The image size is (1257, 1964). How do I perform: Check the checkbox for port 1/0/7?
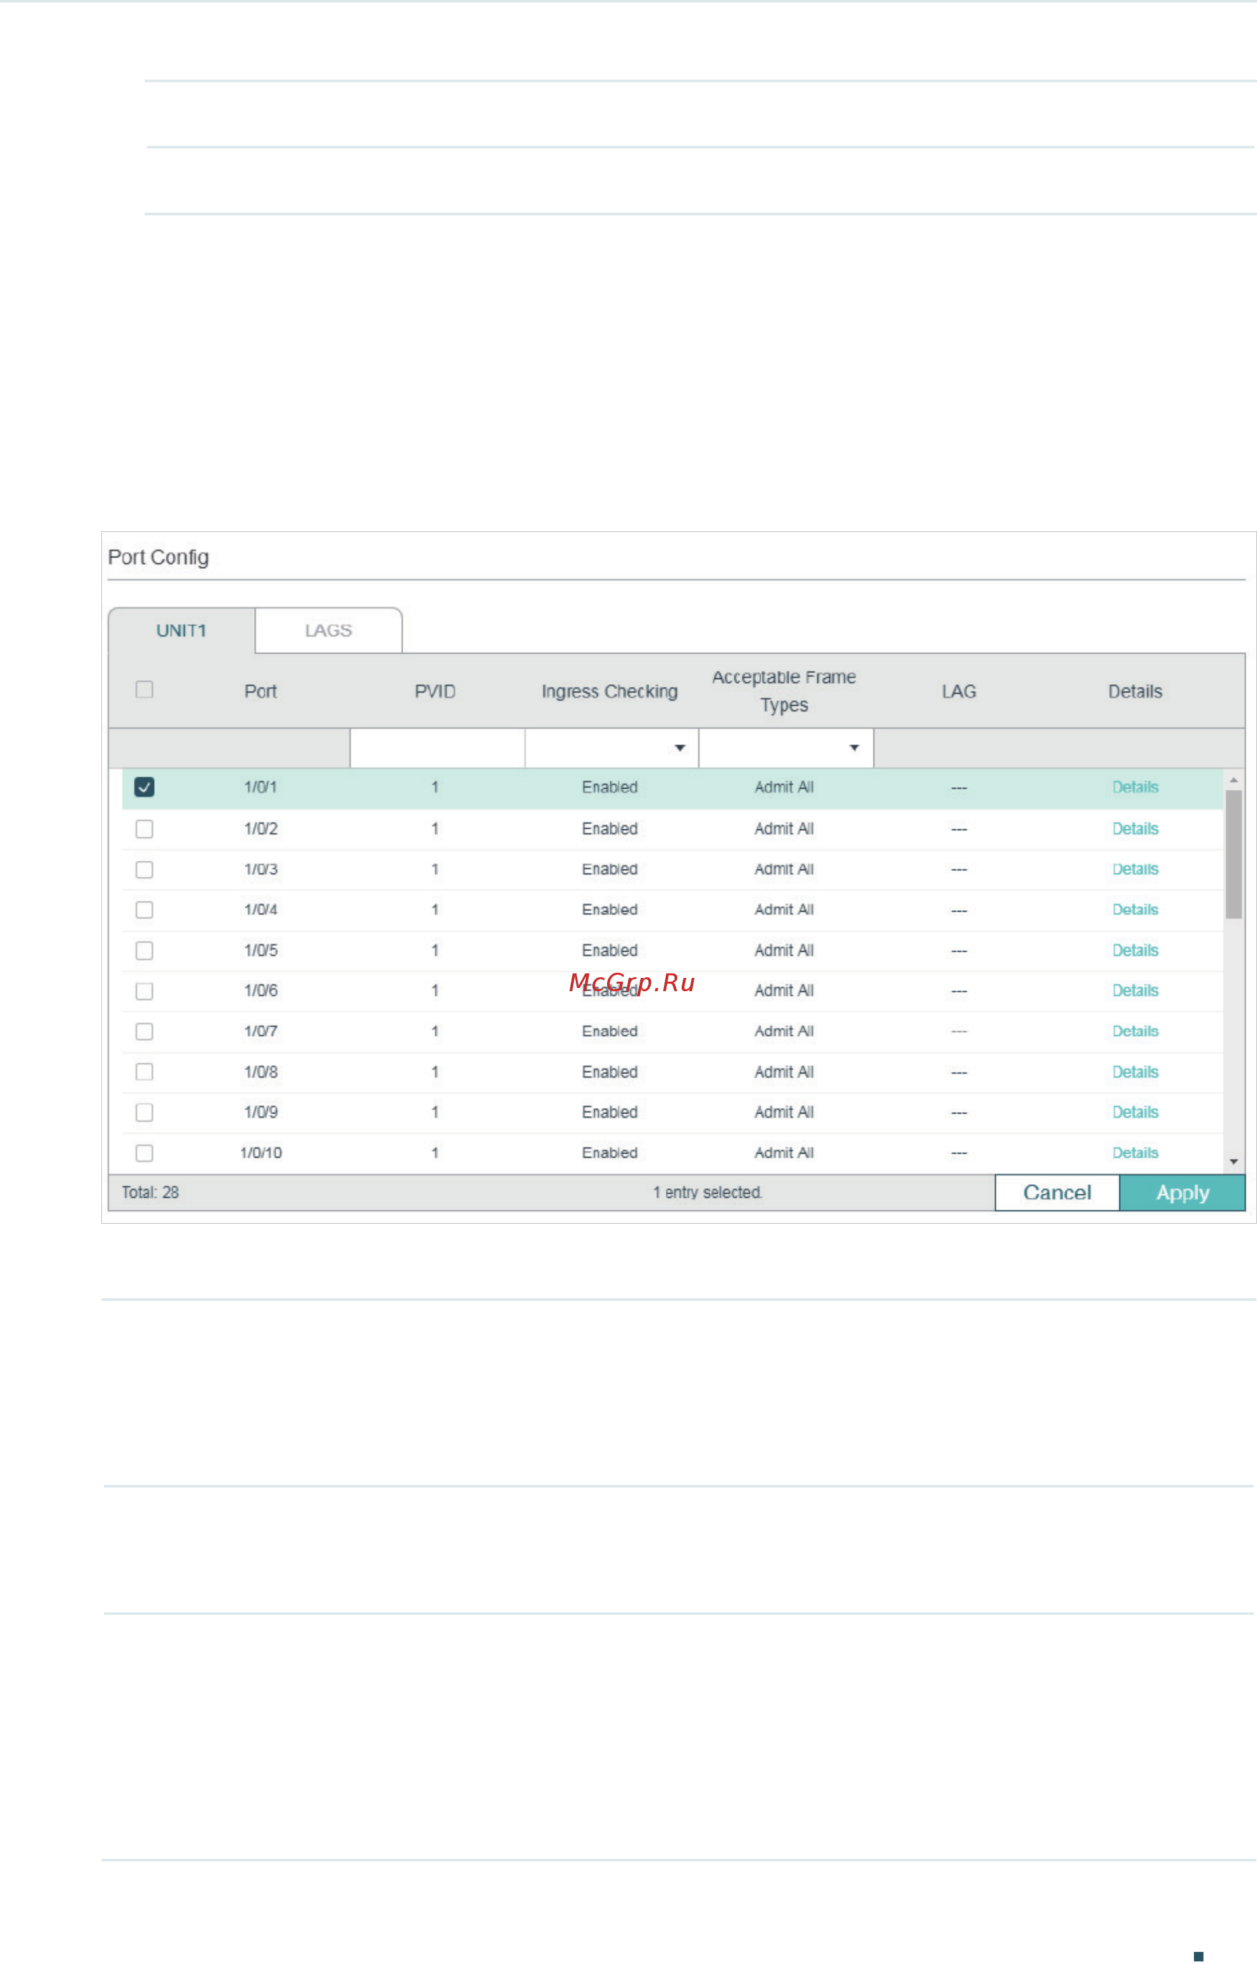coord(145,1032)
